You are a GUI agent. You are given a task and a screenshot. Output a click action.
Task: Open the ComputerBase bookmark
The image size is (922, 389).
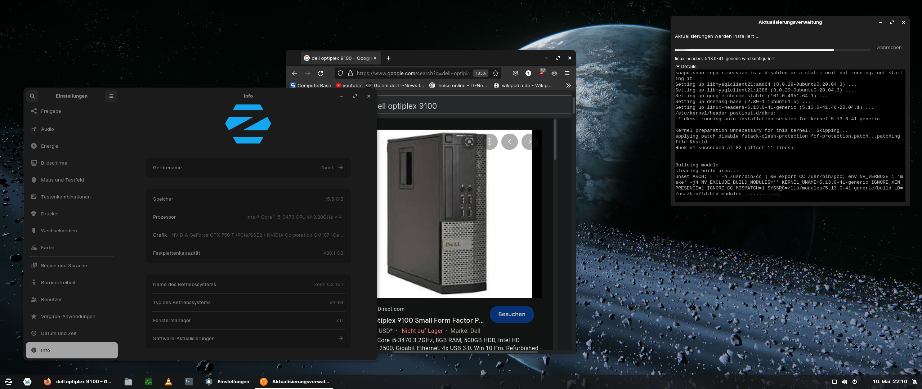(x=311, y=86)
